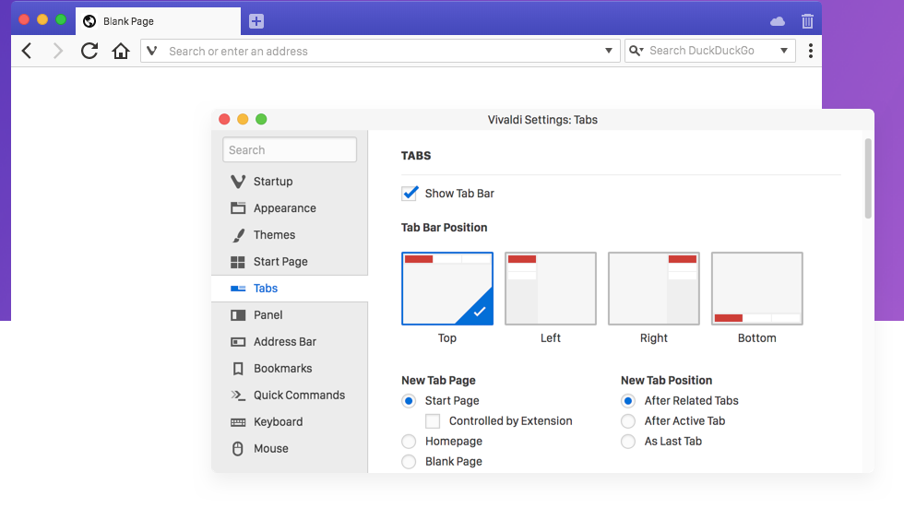Click the Bookmarks icon in sidebar

click(x=238, y=369)
